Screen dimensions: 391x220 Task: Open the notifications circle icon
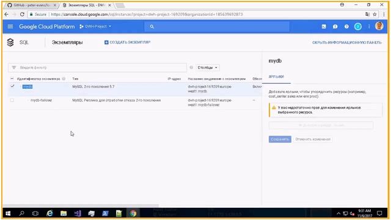[x=358, y=26]
